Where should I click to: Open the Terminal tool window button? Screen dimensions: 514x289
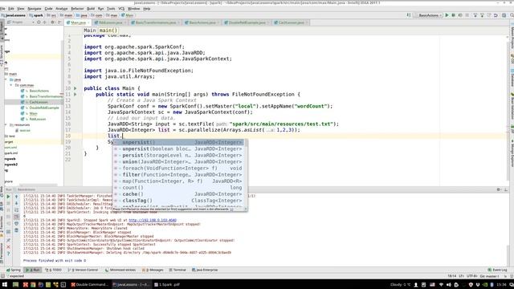tap(177, 270)
